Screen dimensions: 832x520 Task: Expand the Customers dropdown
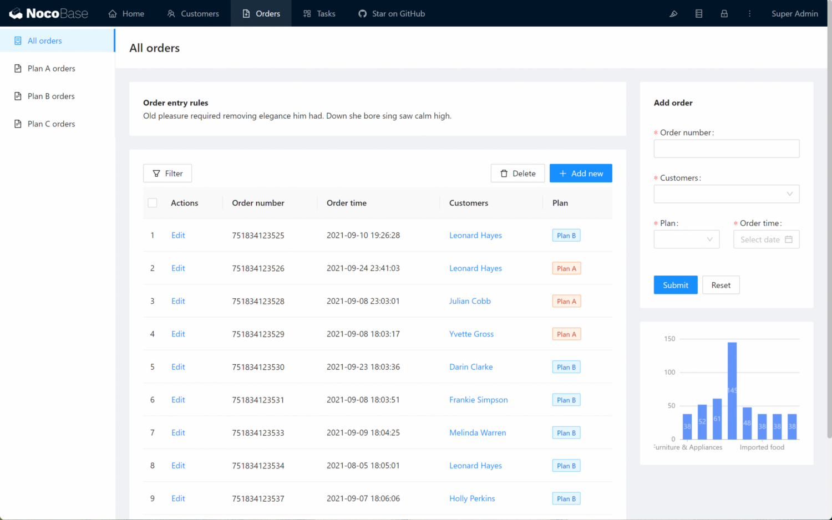coord(727,194)
